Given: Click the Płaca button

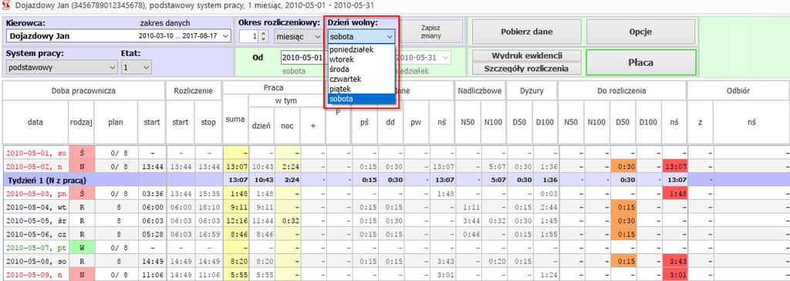Looking at the screenshot, I should coord(640,63).
